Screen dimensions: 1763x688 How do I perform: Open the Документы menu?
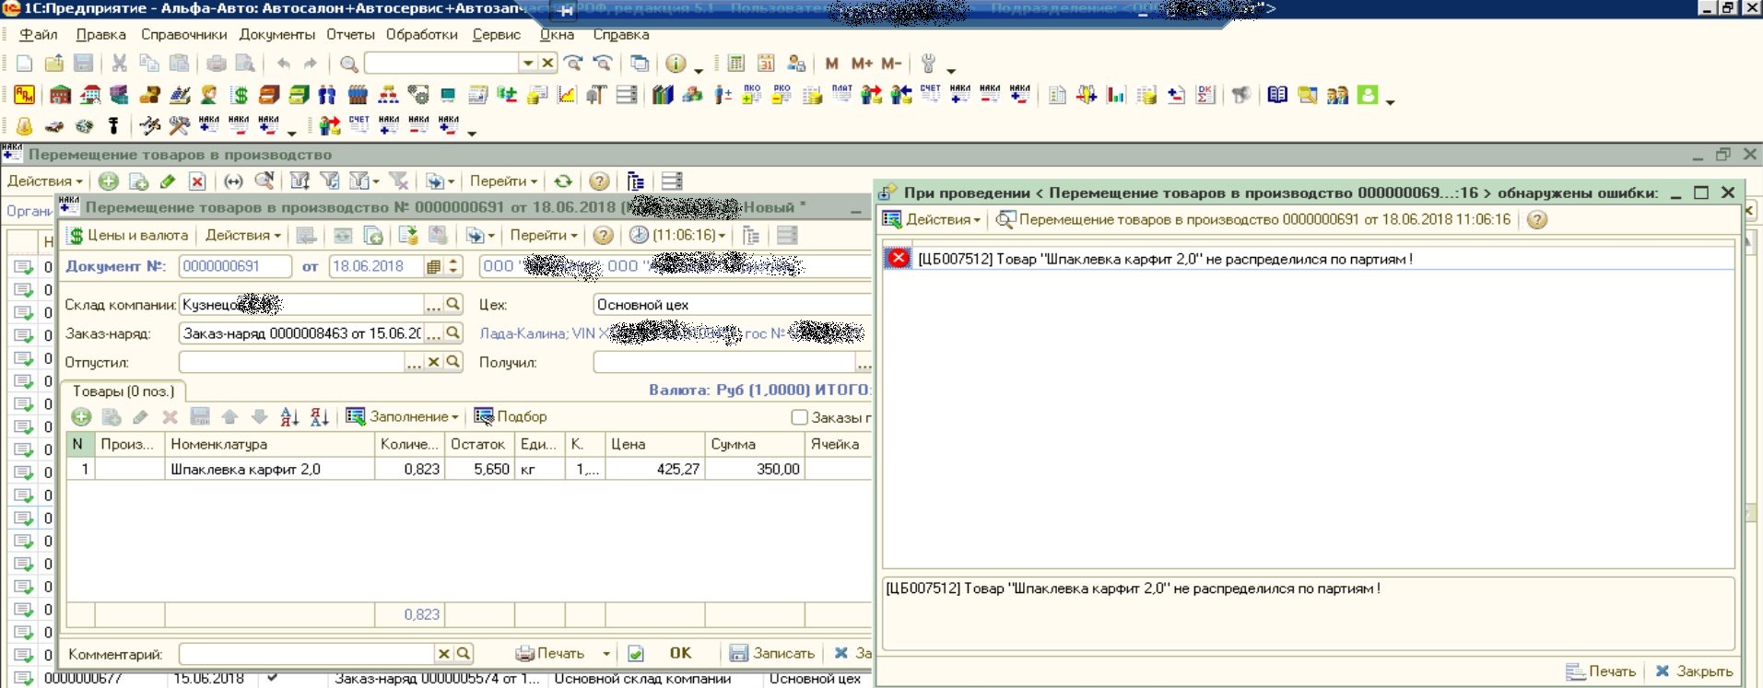(276, 35)
